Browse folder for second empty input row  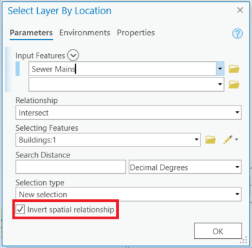(234, 84)
